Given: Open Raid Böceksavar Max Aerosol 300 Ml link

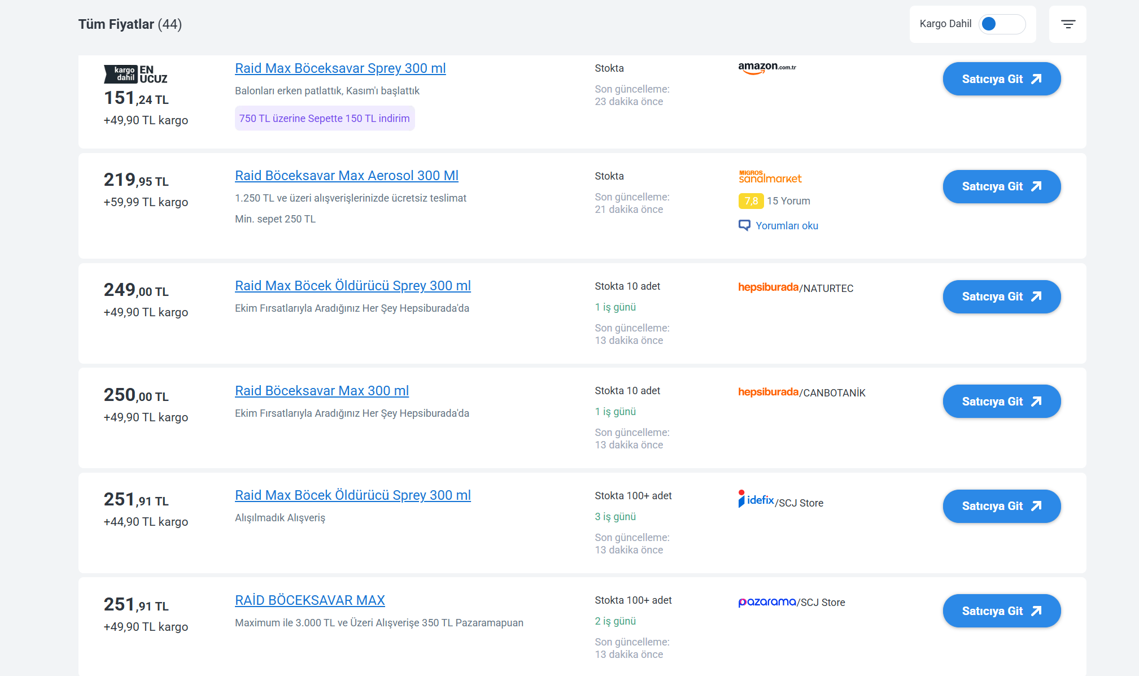Looking at the screenshot, I should (346, 176).
